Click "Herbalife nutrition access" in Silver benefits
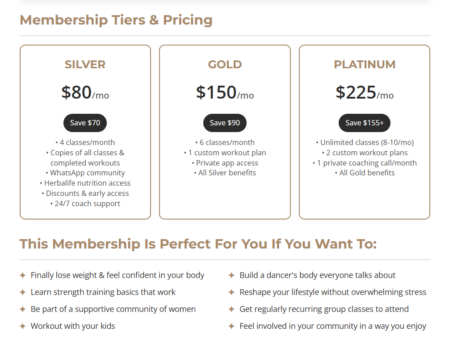The image size is (449, 340). tap(87, 183)
